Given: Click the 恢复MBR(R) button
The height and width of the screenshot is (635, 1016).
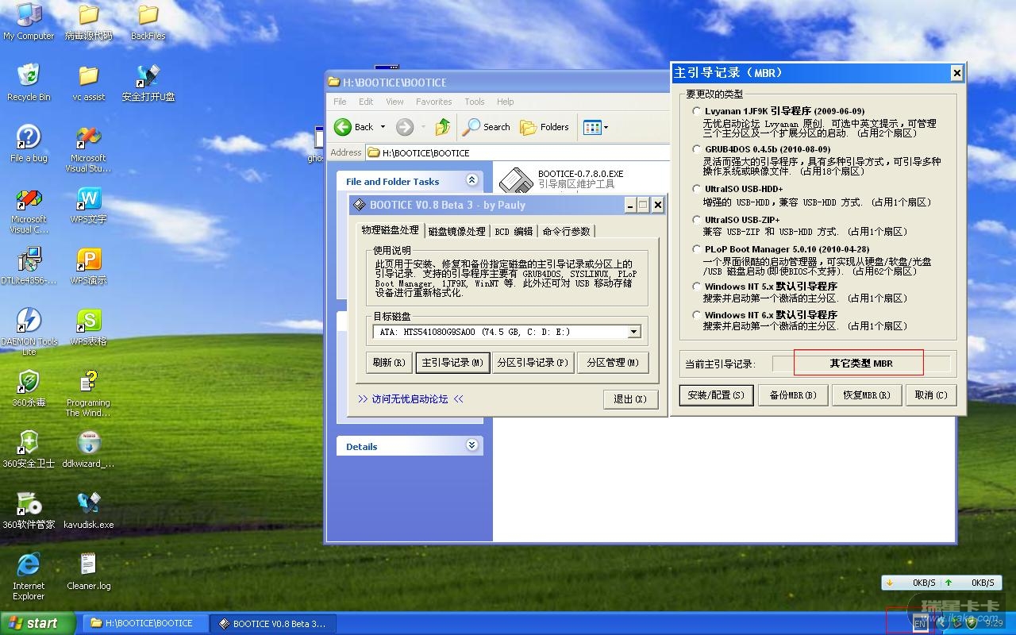Looking at the screenshot, I should pos(867,395).
